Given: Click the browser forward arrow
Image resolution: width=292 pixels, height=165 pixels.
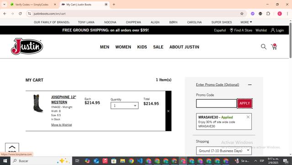Looking at the screenshot, I should pyautogui.click(x=12, y=14).
